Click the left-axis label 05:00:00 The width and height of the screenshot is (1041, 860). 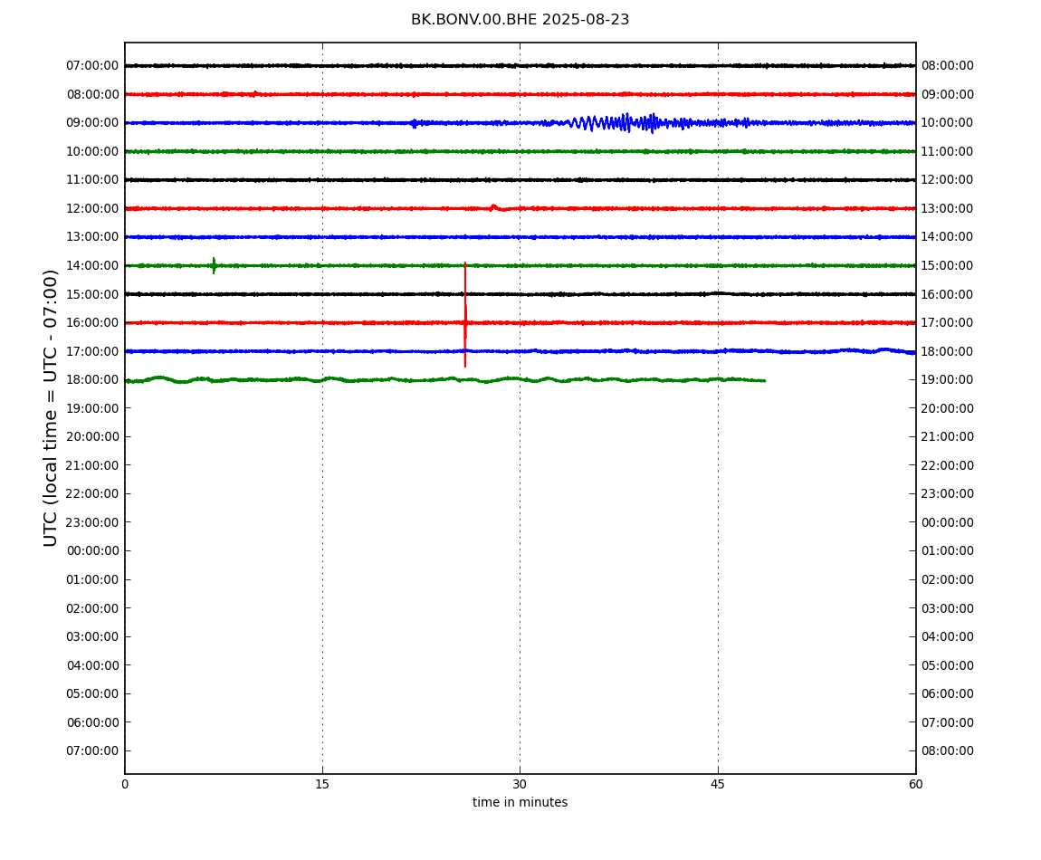pyautogui.click(x=93, y=694)
